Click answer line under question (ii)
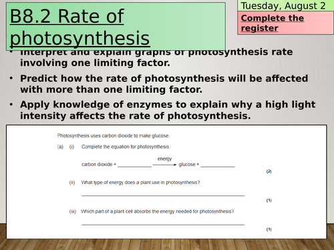The width and height of the screenshot is (334, 250). point(163,195)
